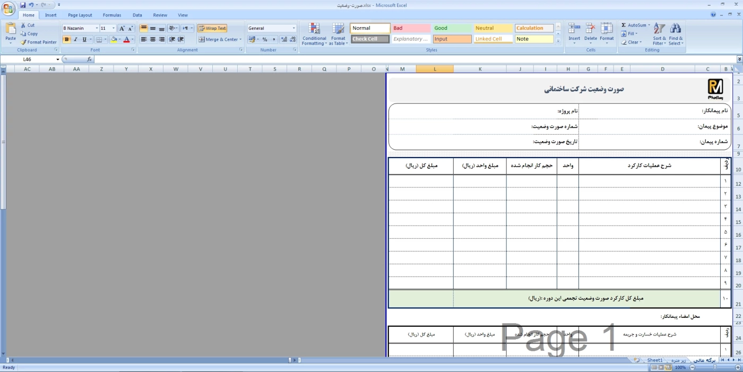Toggle Italic formatting
The height and width of the screenshot is (372, 743).
click(x=75, y=39)
